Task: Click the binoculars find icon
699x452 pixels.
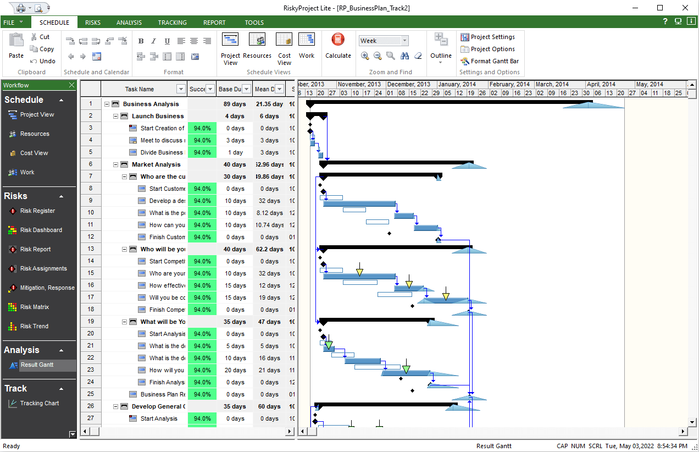Action: point(405,56)
